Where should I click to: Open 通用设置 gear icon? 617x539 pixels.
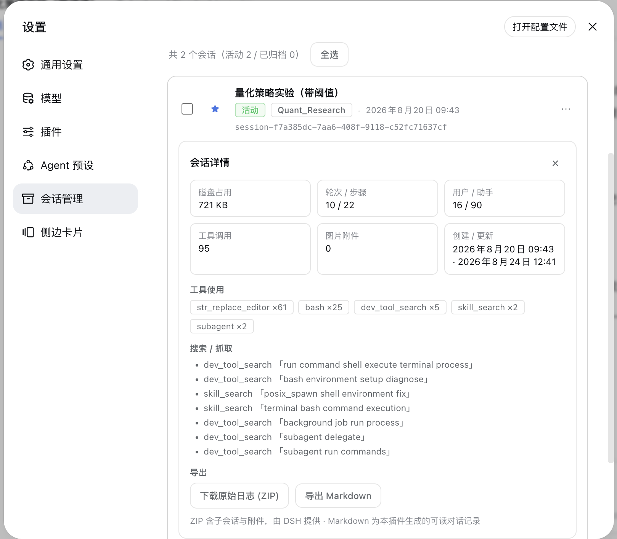pyautogui.click(x=28, y=65)
